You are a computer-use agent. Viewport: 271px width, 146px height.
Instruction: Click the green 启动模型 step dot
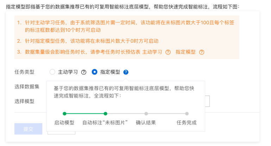(64, 114)
